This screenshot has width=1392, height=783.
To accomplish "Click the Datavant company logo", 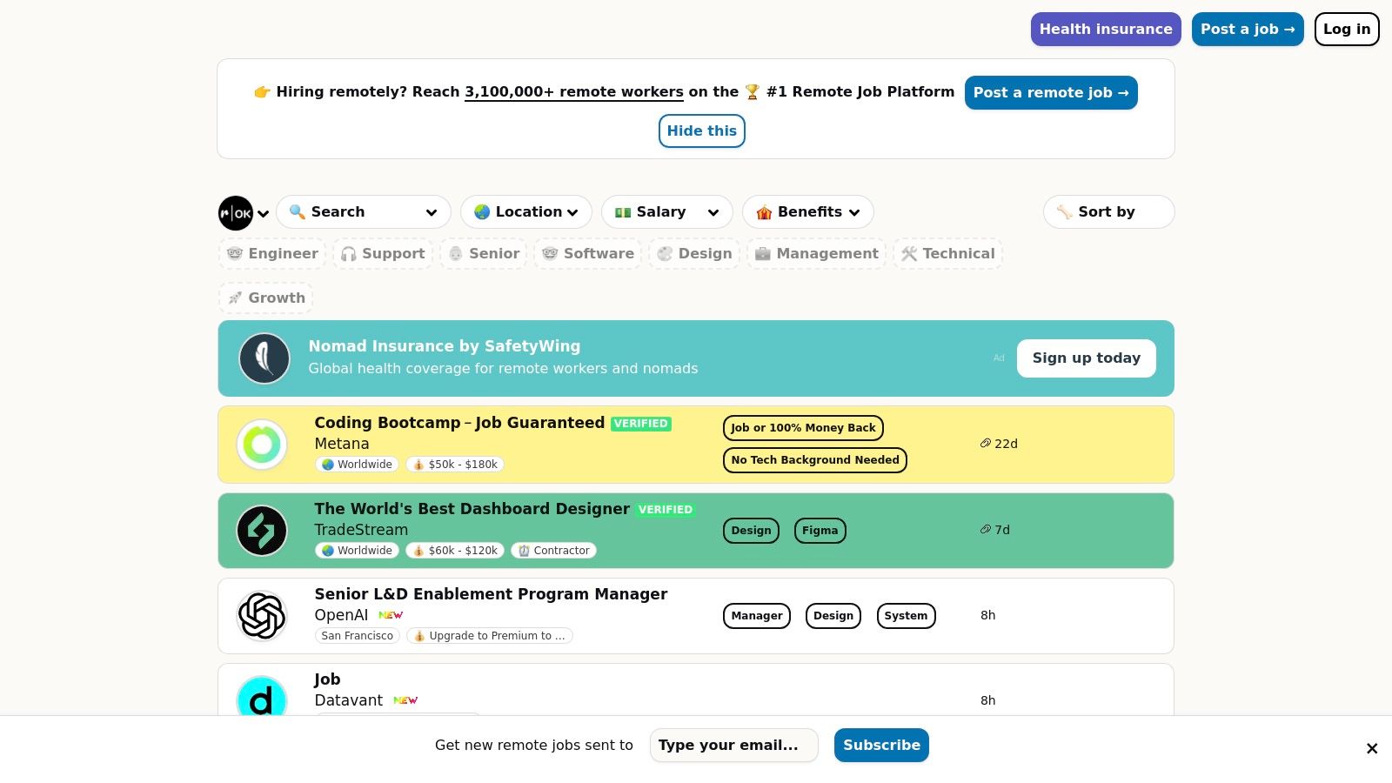I will [262, 699].
